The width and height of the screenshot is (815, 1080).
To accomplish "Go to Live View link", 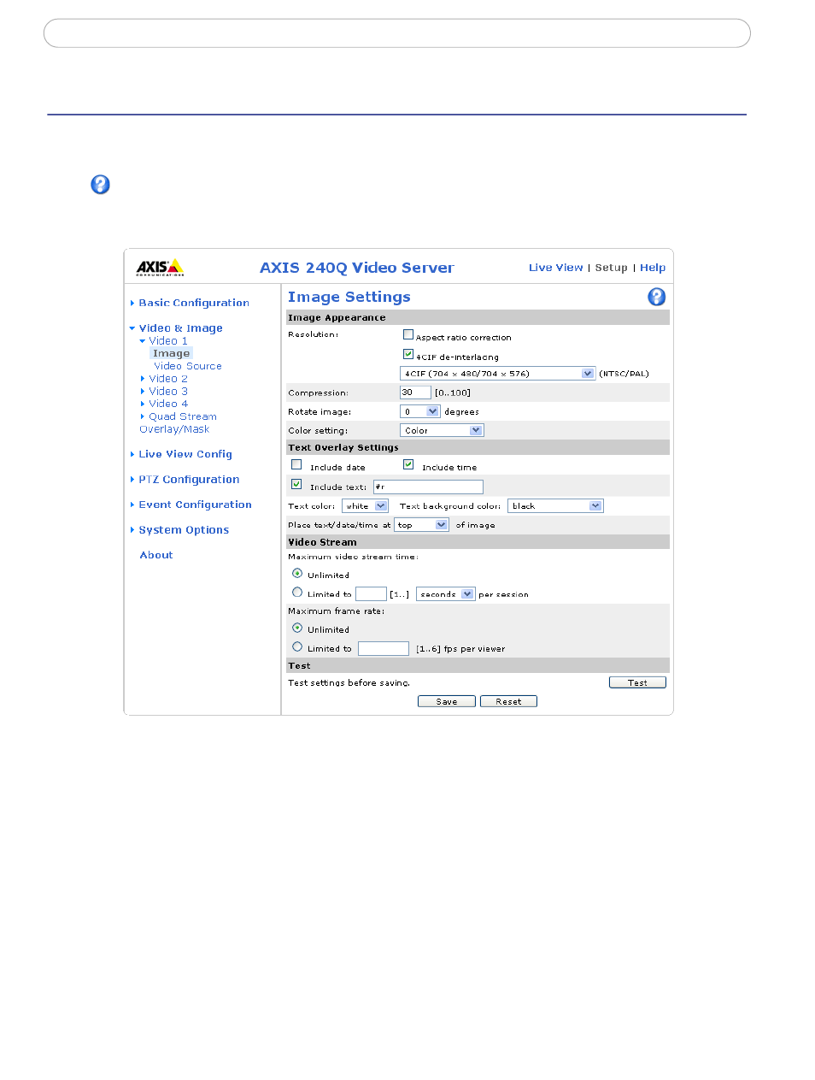I will (555, 268).
